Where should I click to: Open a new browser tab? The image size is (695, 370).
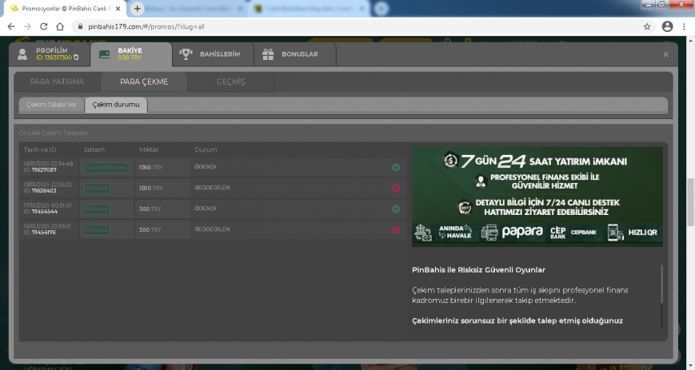(x=138, y=9)
